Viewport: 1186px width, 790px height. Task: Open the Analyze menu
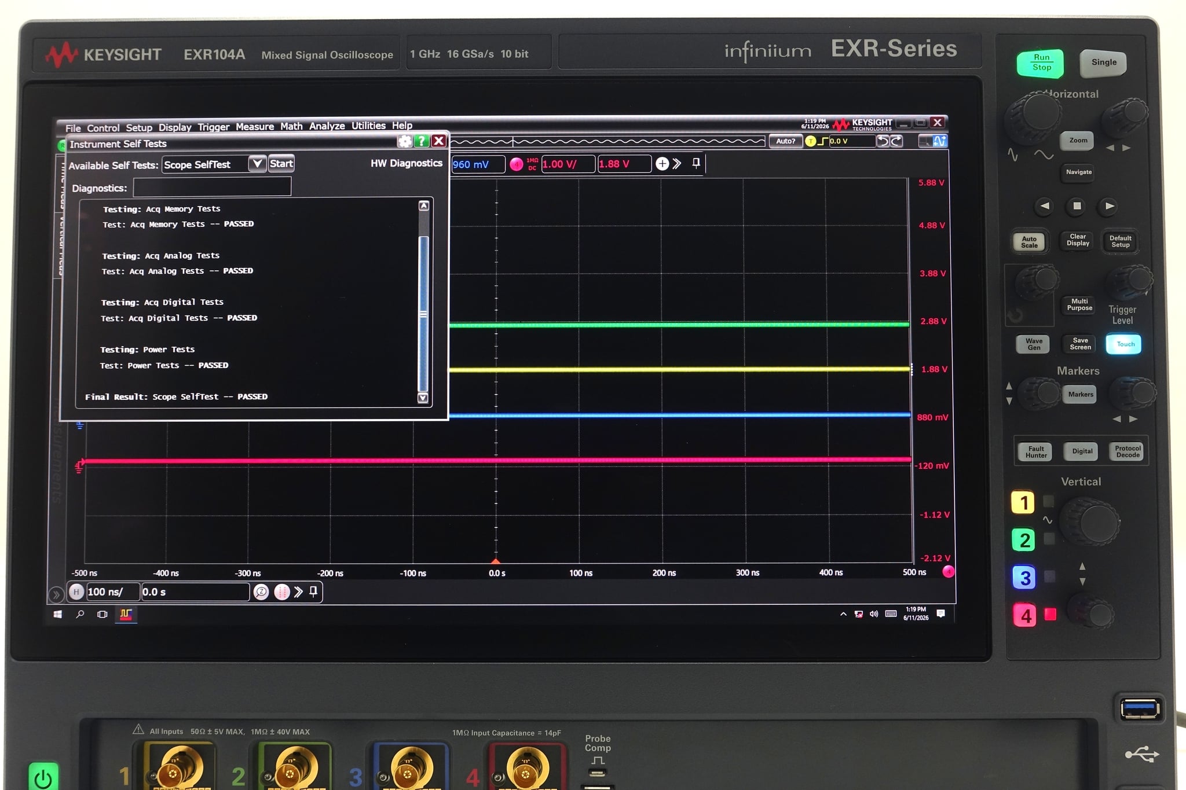[x=327, y=126]
